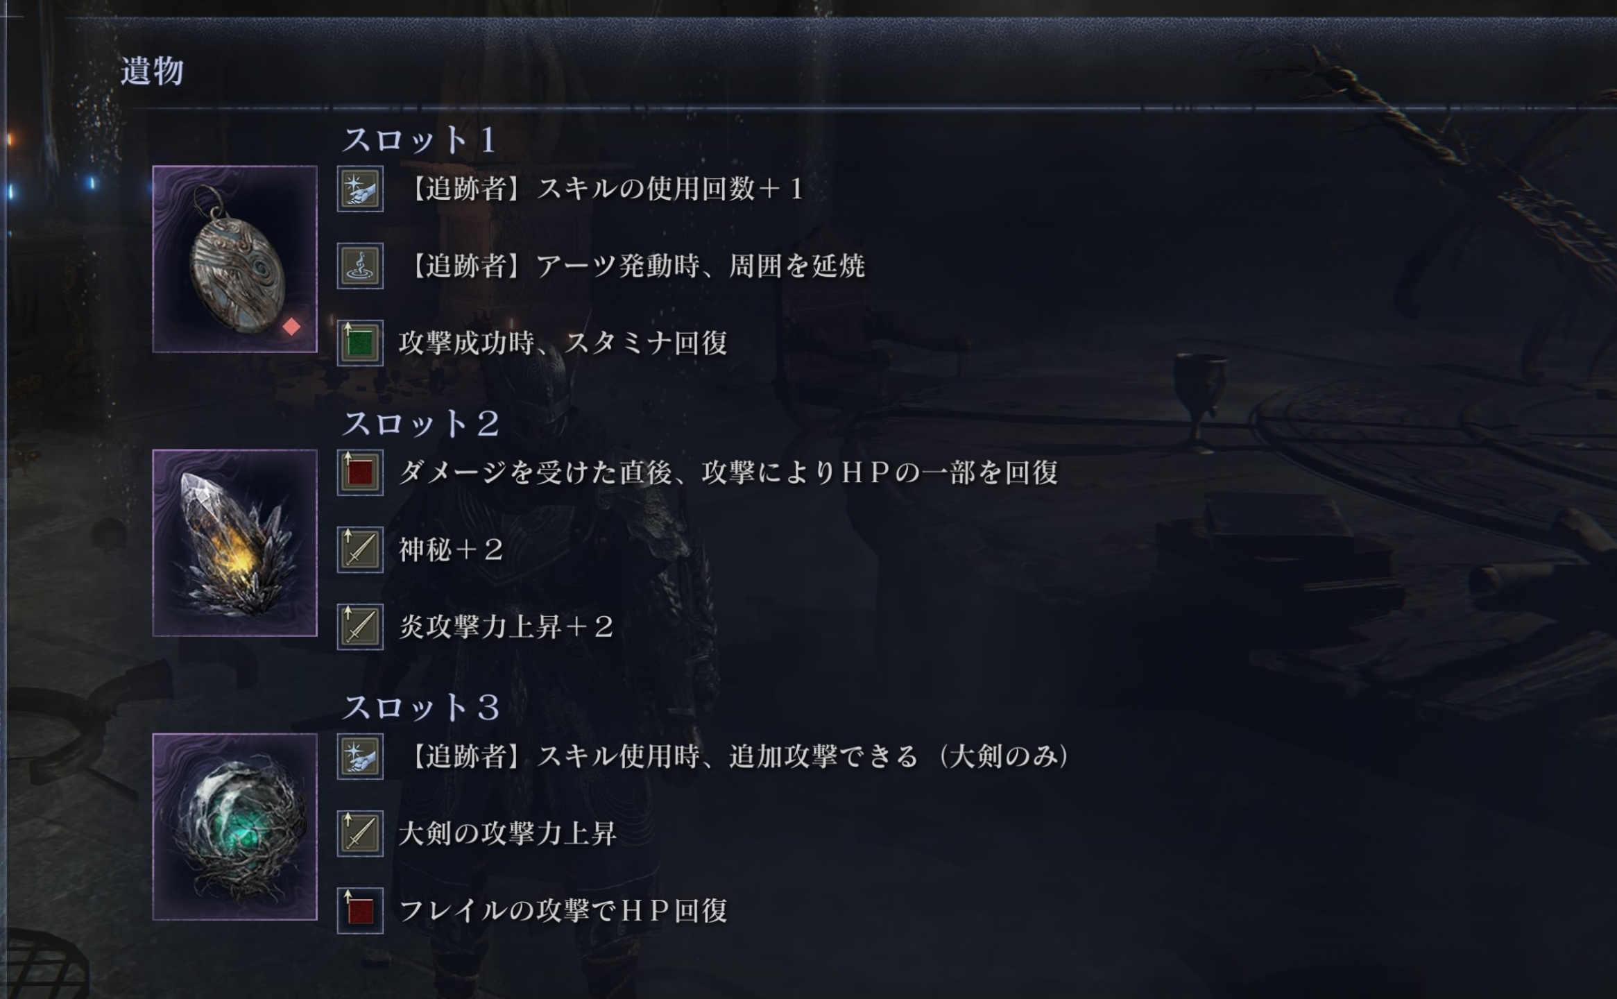
Task: Select the oval pendant relic in Slot 1
Action: [235, 259]
